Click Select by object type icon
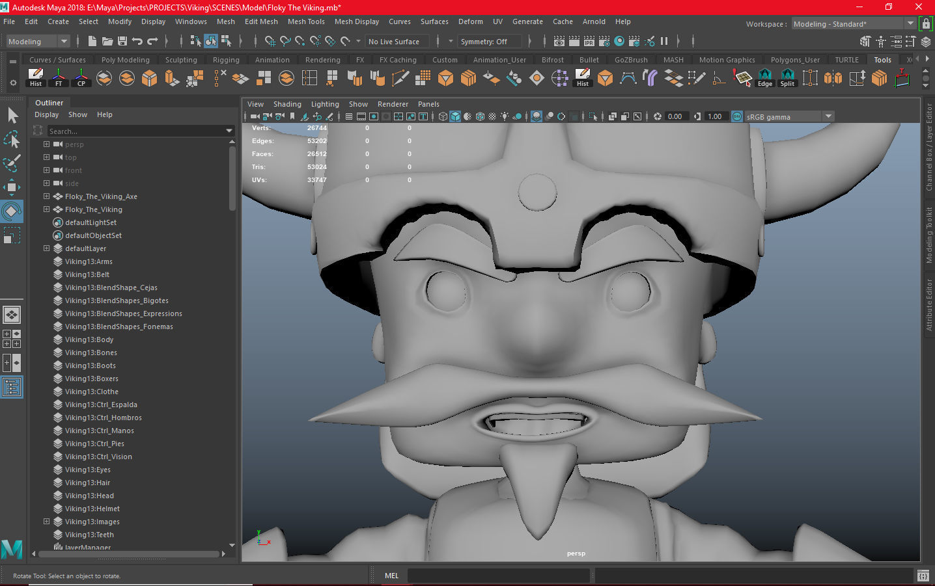The width and height of the screenshot is (935, 586). 211,41
